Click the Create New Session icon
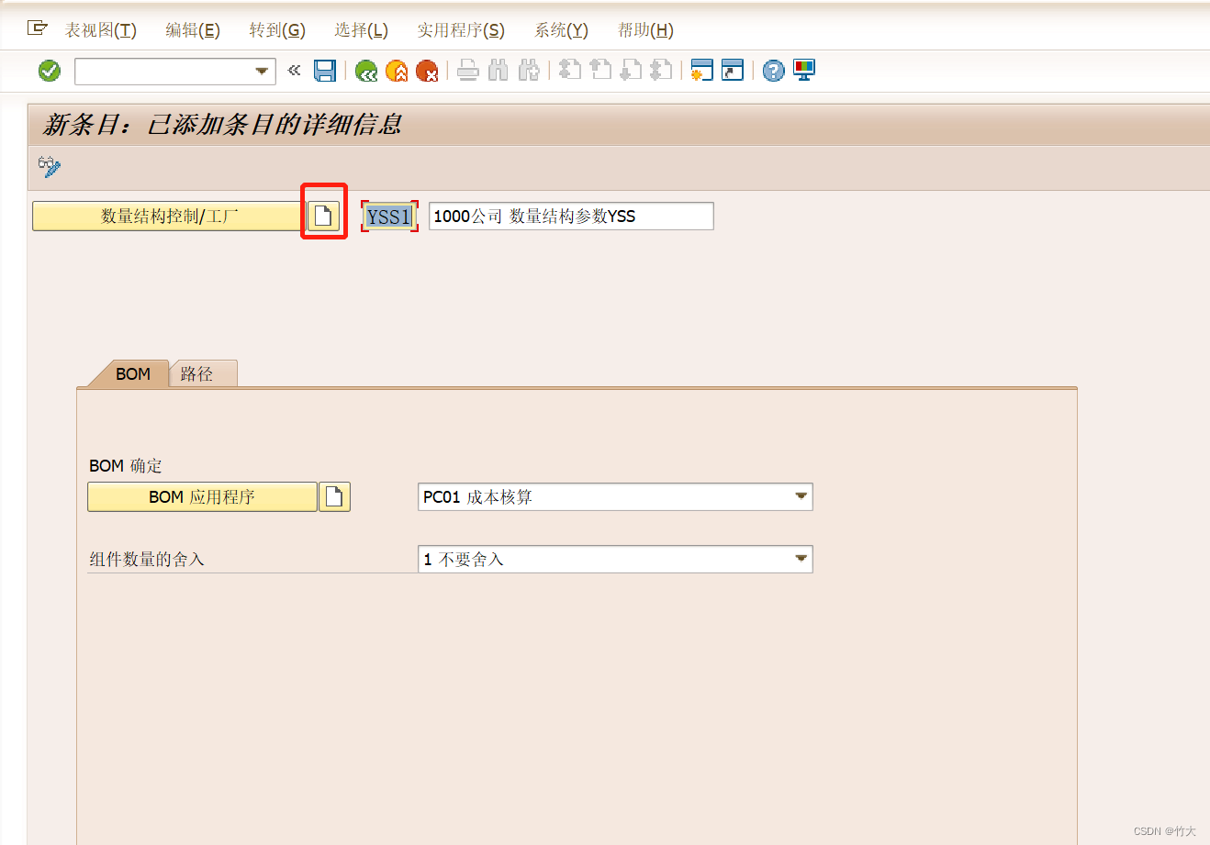Image resolution: width=1210 pixels, height=845 pixels. 702,70
